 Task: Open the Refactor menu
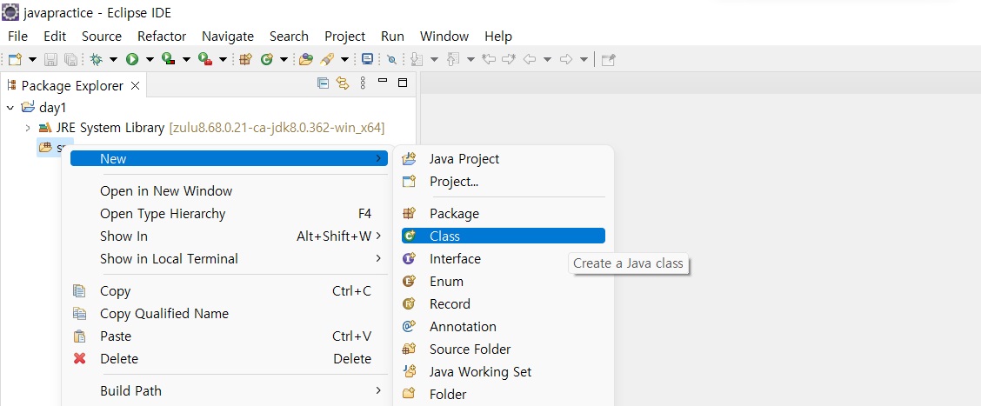(162, 37)
